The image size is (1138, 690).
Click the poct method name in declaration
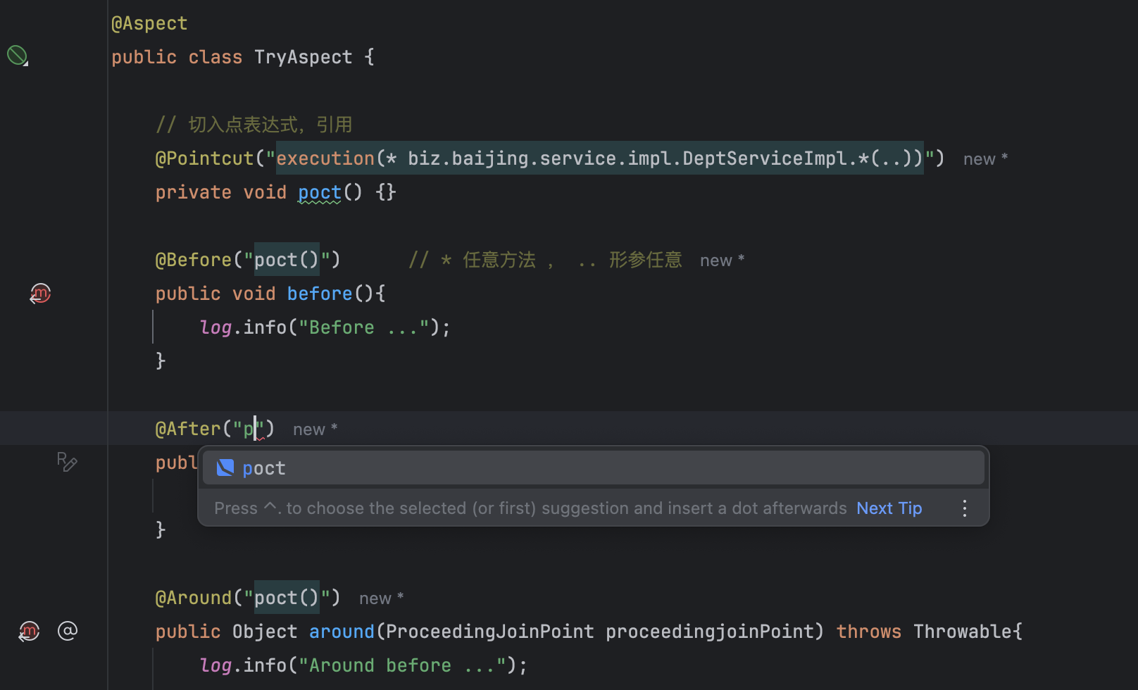[319, 192]
